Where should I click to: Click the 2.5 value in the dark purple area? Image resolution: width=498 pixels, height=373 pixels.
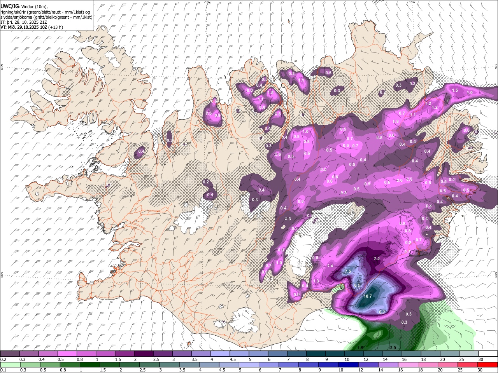point(376,258)
